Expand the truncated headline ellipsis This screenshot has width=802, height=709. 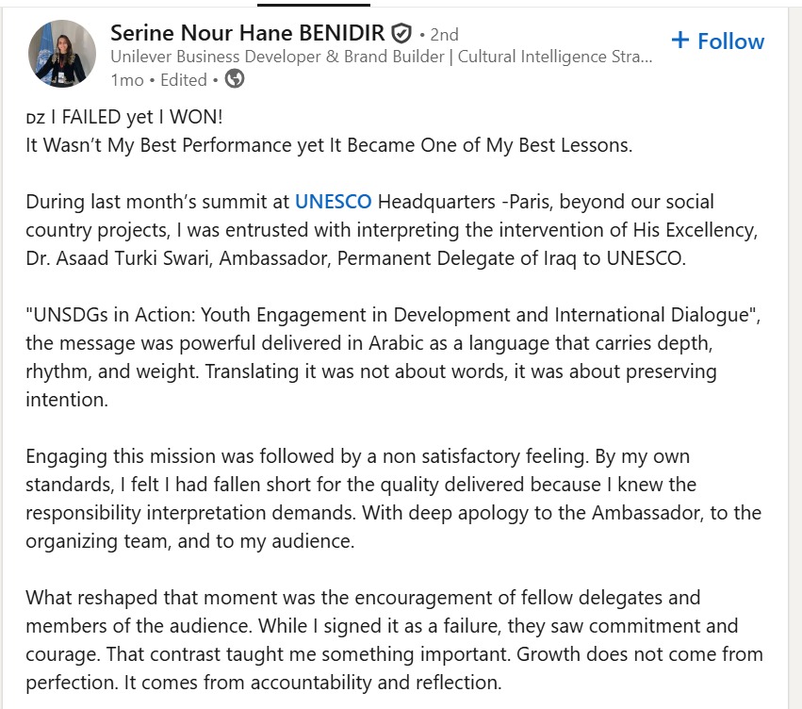pos(646,58)
